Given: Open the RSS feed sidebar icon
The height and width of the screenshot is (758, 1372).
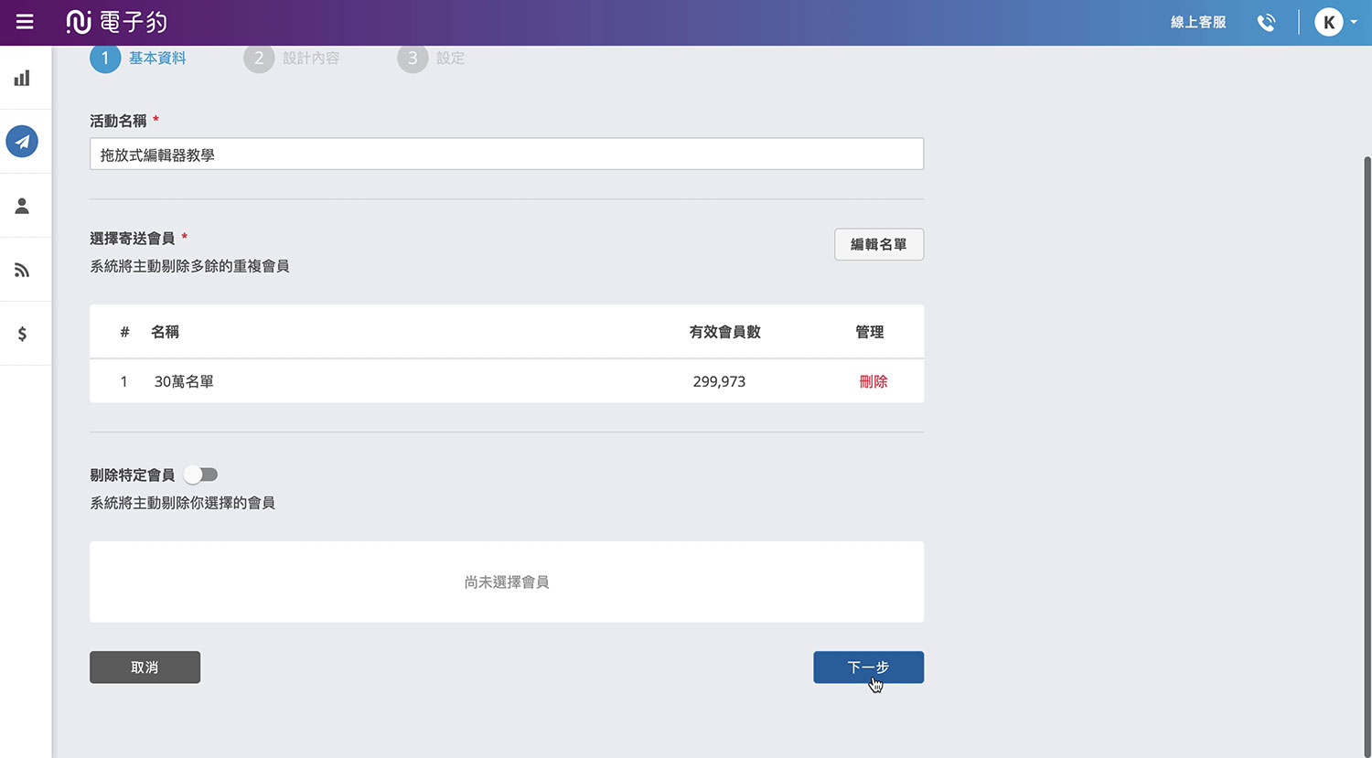Looking at the screenshot, I should click(22, 270).
